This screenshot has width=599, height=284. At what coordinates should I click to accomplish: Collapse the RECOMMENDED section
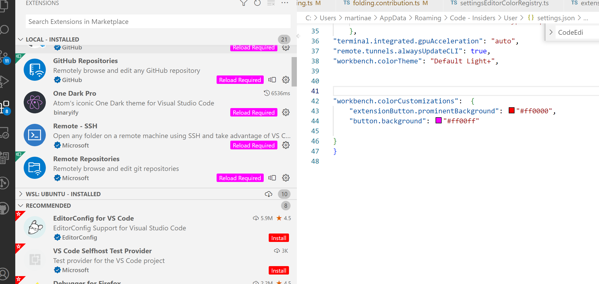pos(20,205)
